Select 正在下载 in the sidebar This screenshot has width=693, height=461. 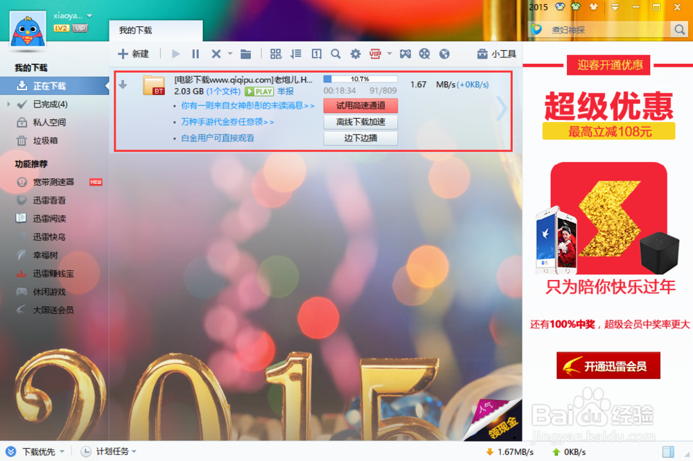[54, 86]
